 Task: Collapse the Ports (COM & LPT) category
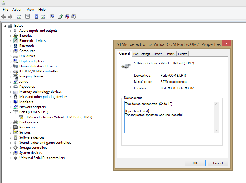[x=10, y=112]
